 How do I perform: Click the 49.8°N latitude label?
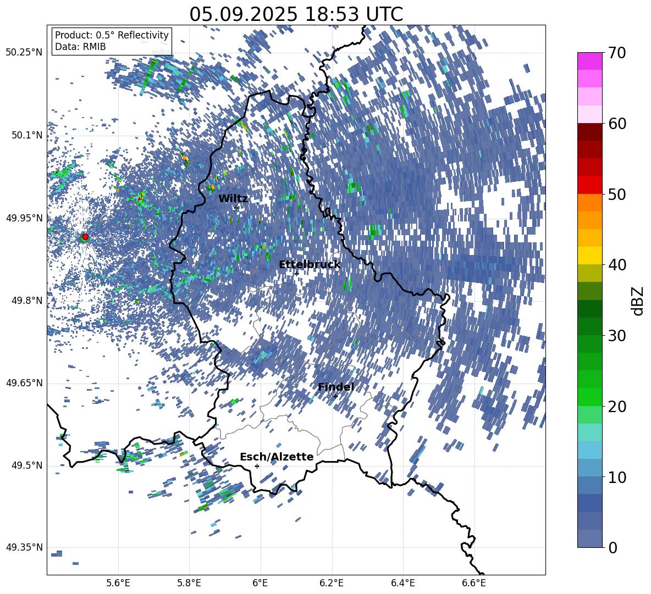pyautogui.click(x=26, y=301)
